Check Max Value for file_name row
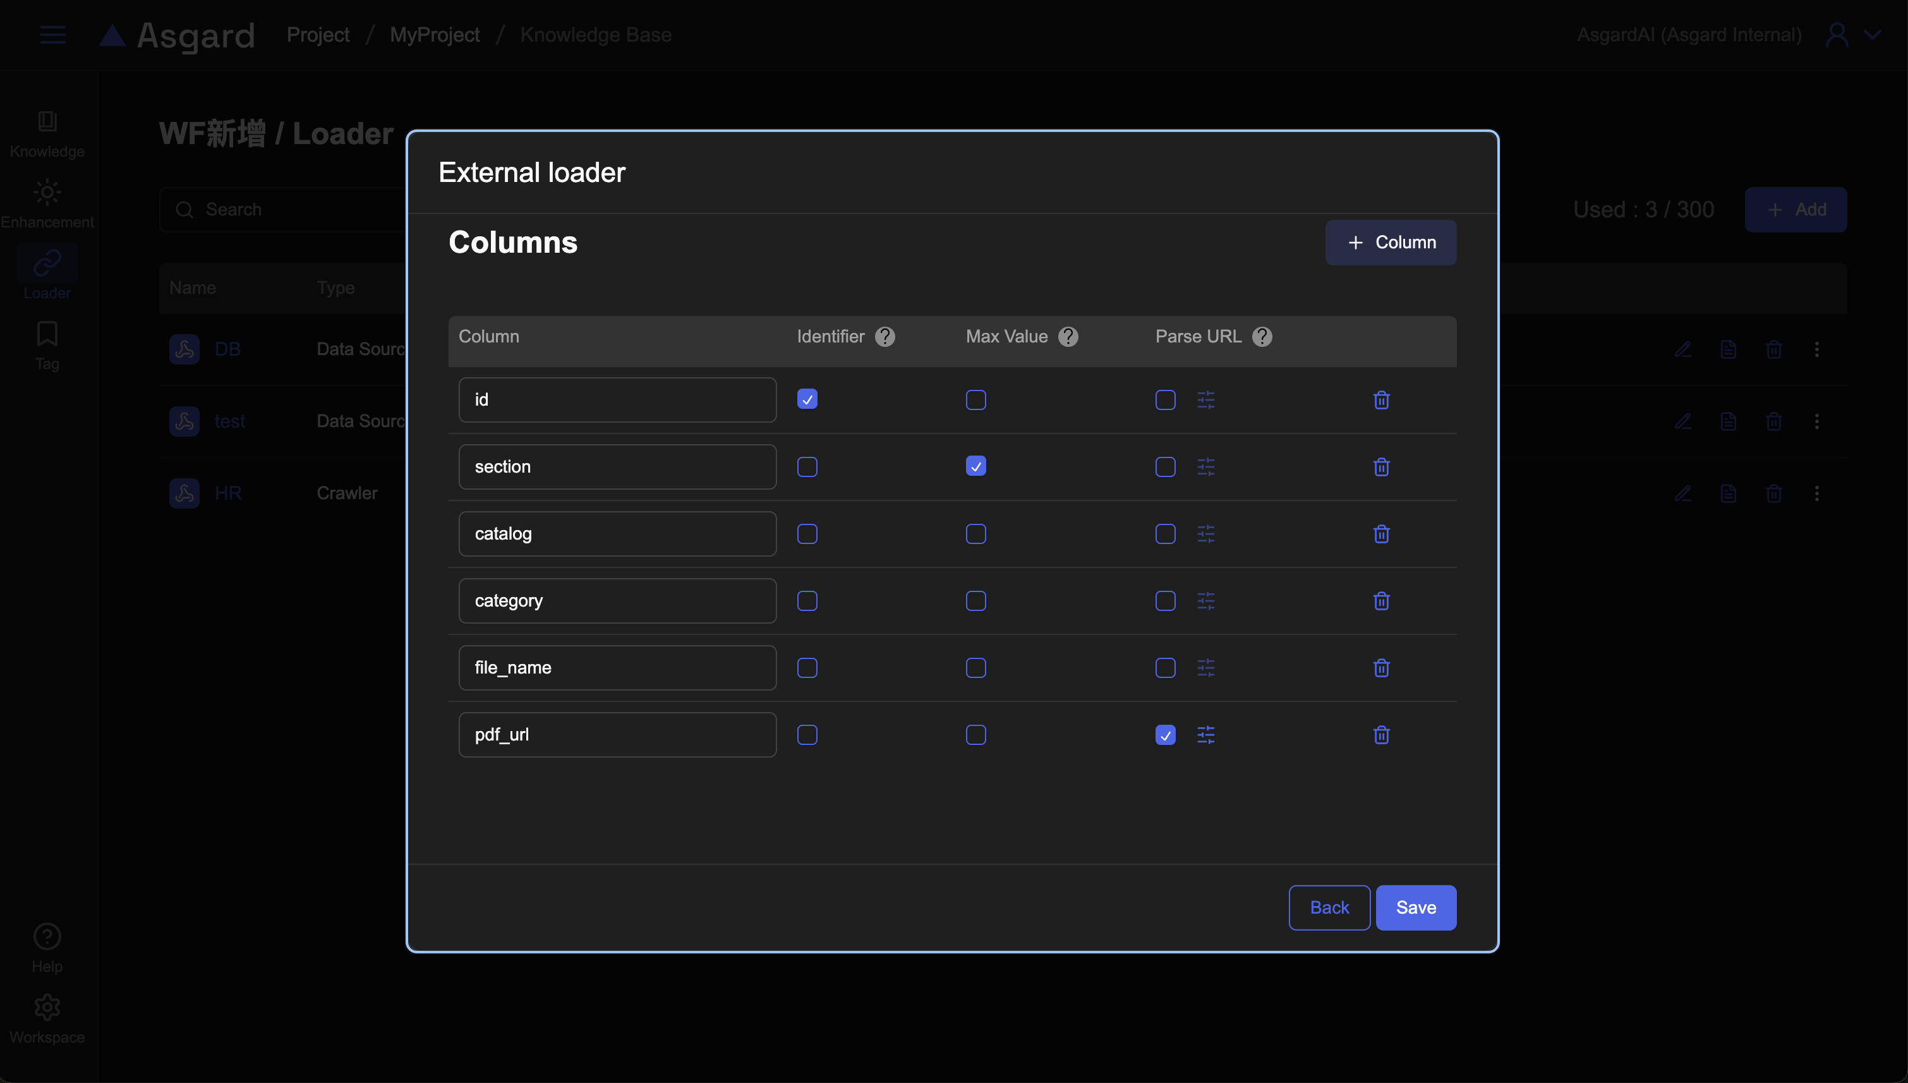Viewport: 1908px width, 1083px height. pos(975,668)
